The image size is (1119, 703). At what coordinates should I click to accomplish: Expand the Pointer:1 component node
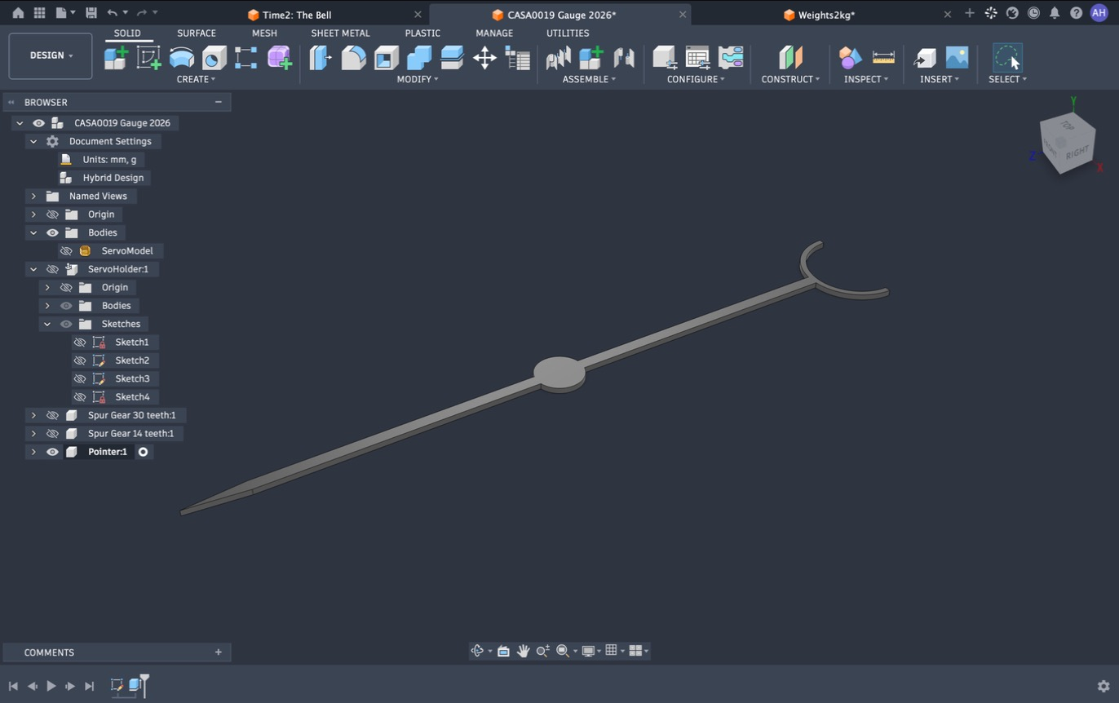pyautogui.click(x=33, y=452)
